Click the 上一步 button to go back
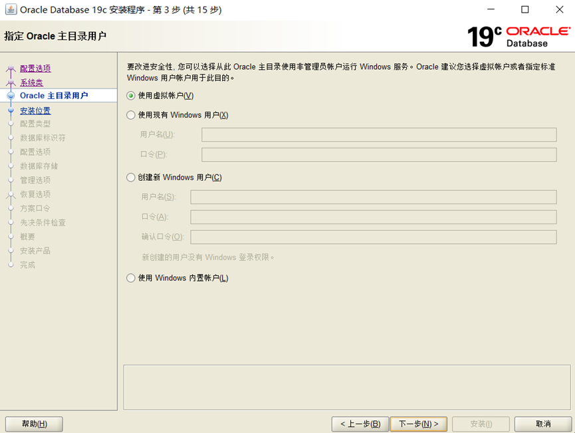This screenshot has height=433, width=575. [x=359, y=424]
